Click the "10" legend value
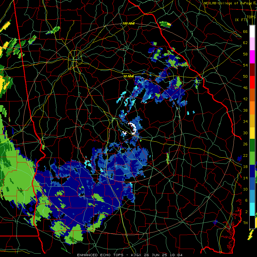257x257 pixels. (x=245, y=189)
